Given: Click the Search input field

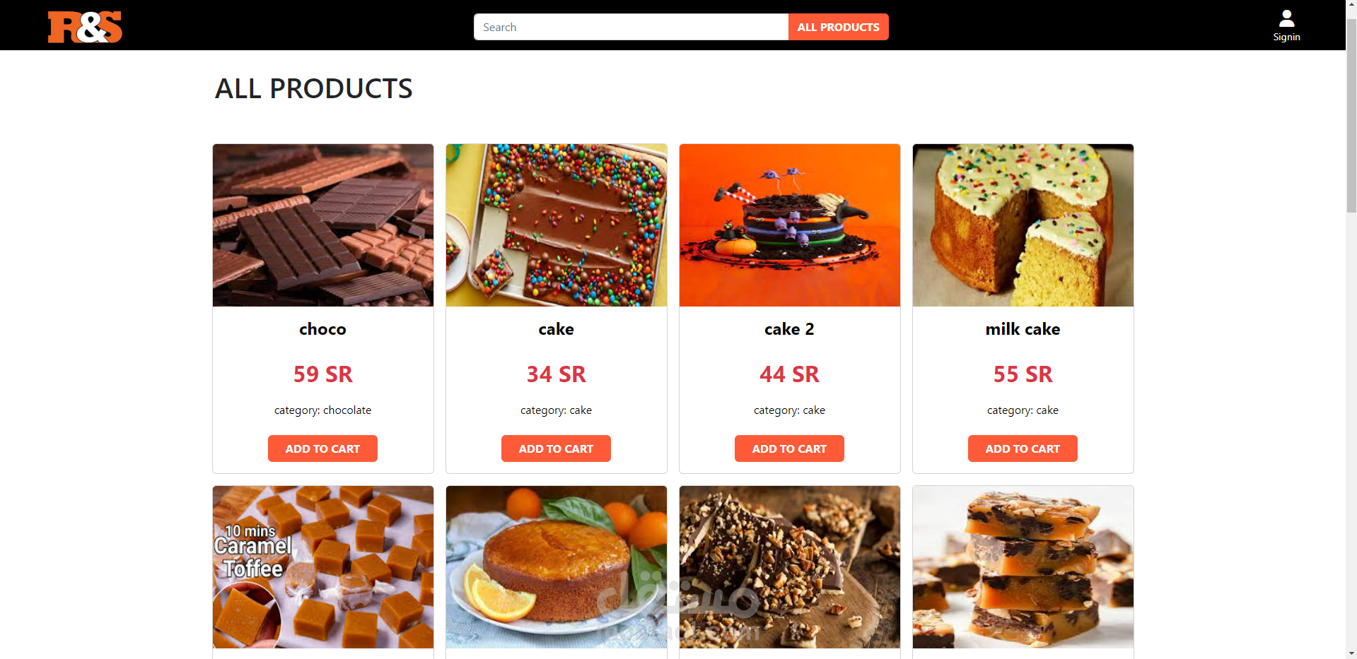Looking at the screenshot, I should tap(631, 27).
